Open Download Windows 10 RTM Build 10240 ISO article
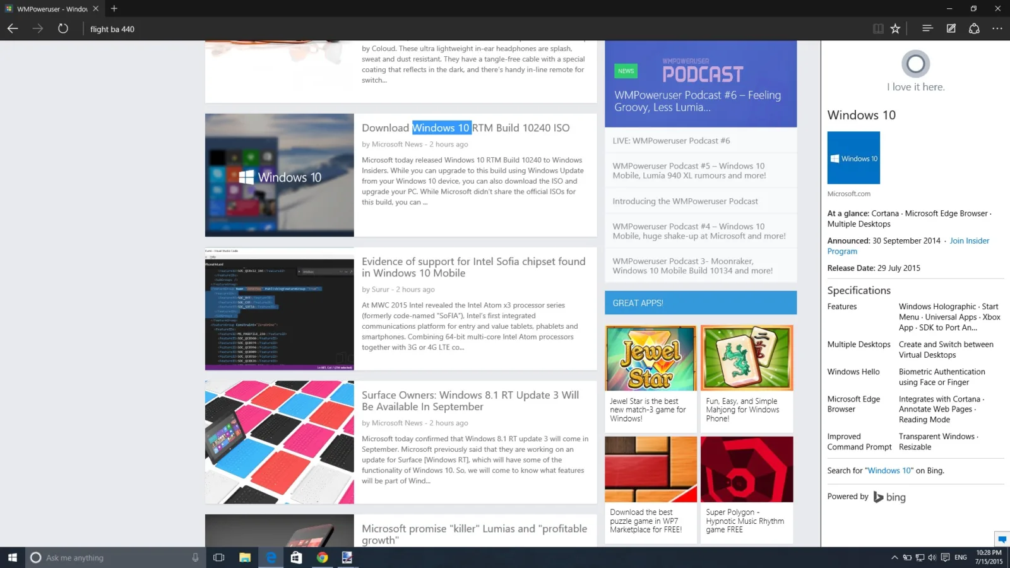Screen dimensions: 1010x568 click(x=466, y=128)
